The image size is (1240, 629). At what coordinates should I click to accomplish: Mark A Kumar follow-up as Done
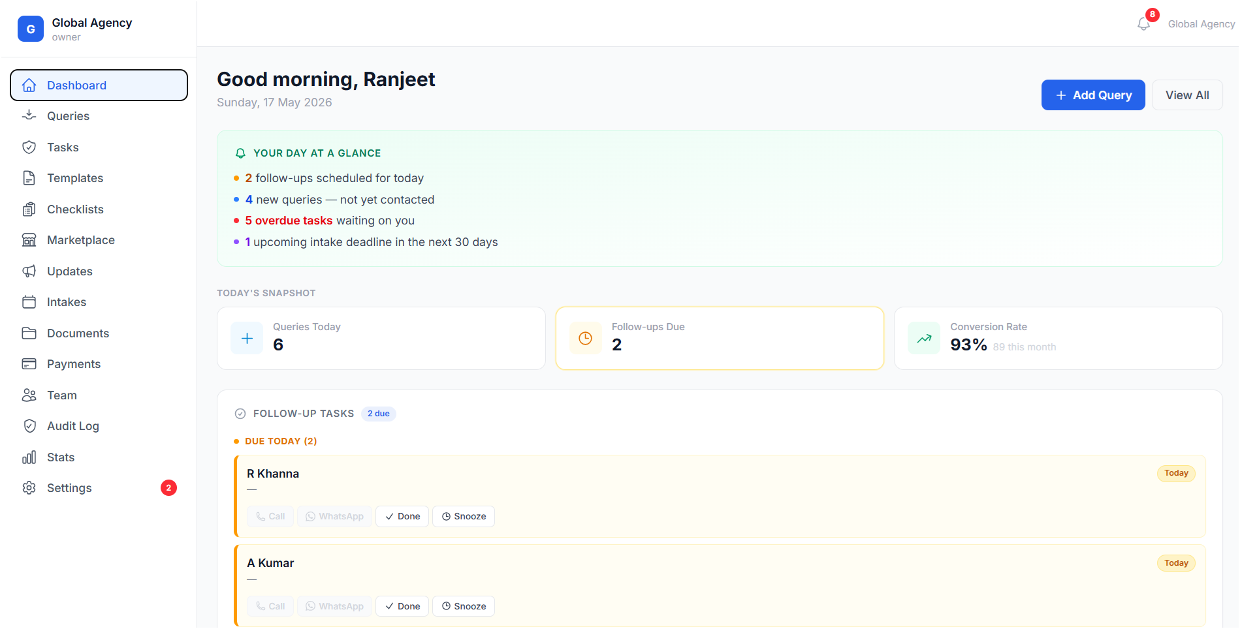pyautogui.click(x=402, y=606)
